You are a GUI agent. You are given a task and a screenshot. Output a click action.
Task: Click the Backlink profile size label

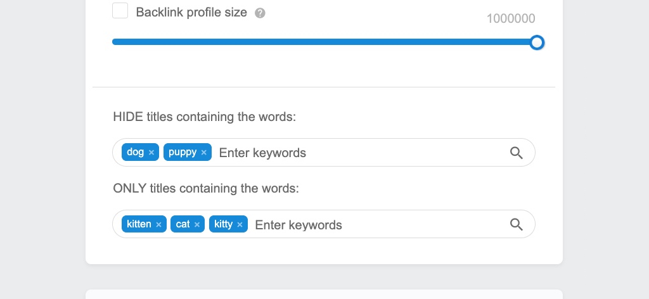tap(191, 13)
